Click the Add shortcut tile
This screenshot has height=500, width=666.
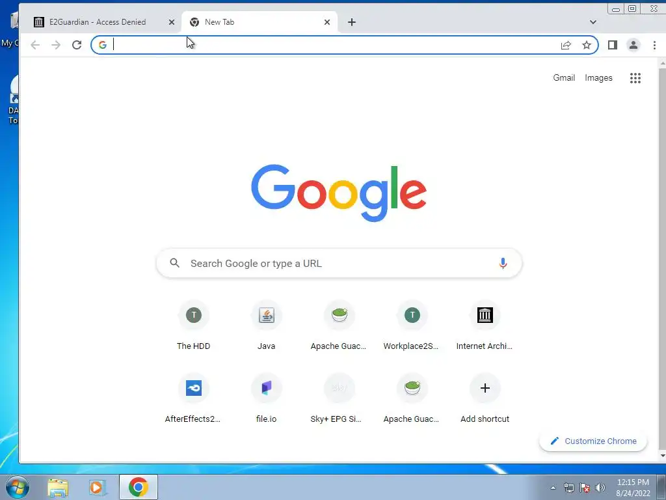point(485,399)
